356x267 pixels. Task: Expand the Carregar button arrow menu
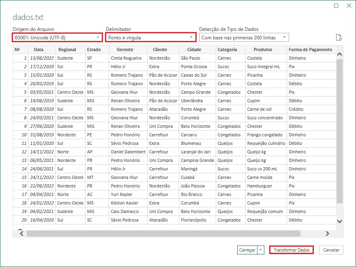click(x=261, y=250)
